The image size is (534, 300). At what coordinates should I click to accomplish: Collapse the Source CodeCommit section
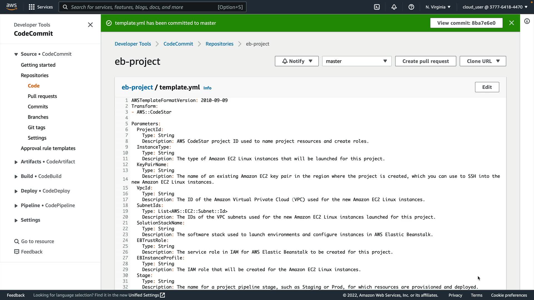tap(16, 54)
